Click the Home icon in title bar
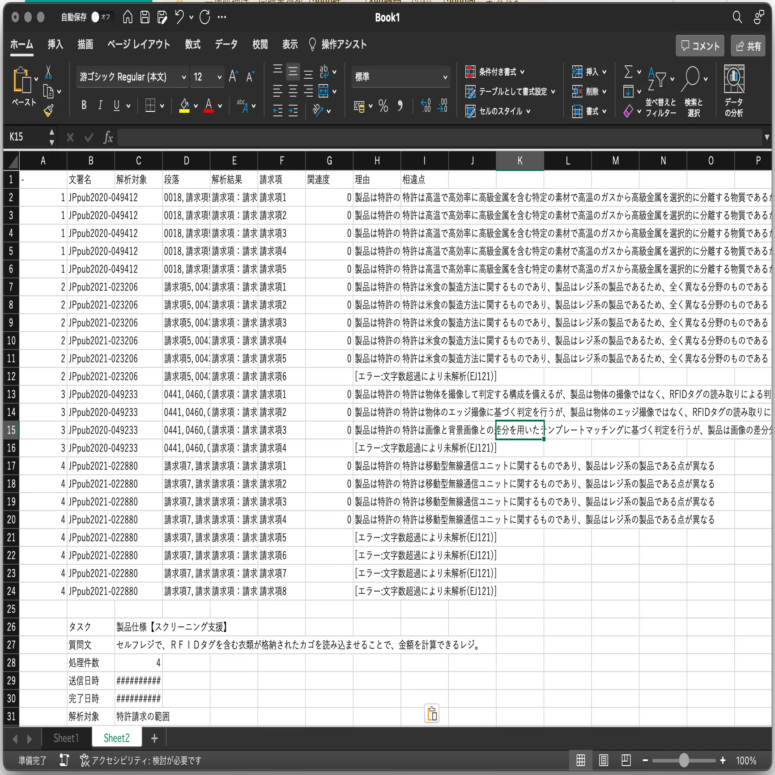The height and width of the screenshot is (775, 775). [x=128, y=17]
